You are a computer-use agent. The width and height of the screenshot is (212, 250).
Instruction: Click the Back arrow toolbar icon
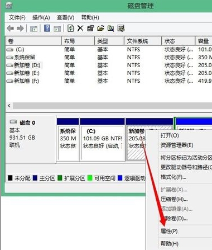pyautogui.click(x=10, y=29)
